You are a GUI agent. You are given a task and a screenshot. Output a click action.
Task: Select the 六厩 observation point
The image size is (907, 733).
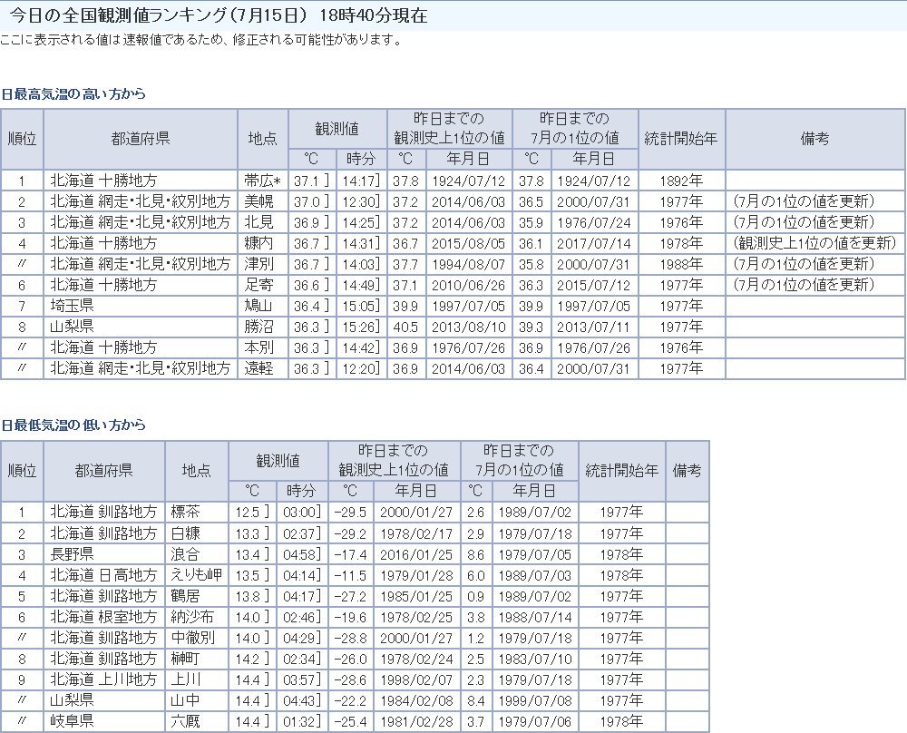point(184,721)
